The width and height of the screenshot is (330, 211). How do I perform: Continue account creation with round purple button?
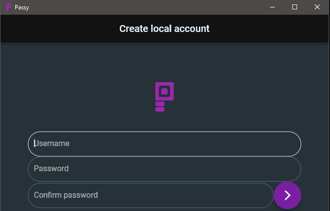(x=287, y=195)
